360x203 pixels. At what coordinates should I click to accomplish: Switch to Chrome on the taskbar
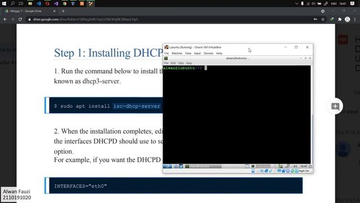pyautogui.click(x=65, y=3)
